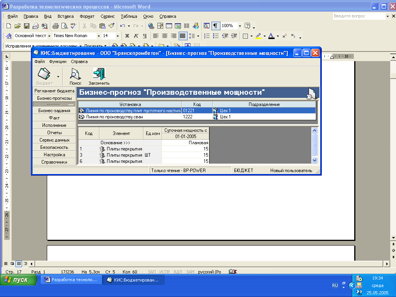
Task: Insert Excel worksheet icon in Word toolbar
Action: (x=178, y=26)
